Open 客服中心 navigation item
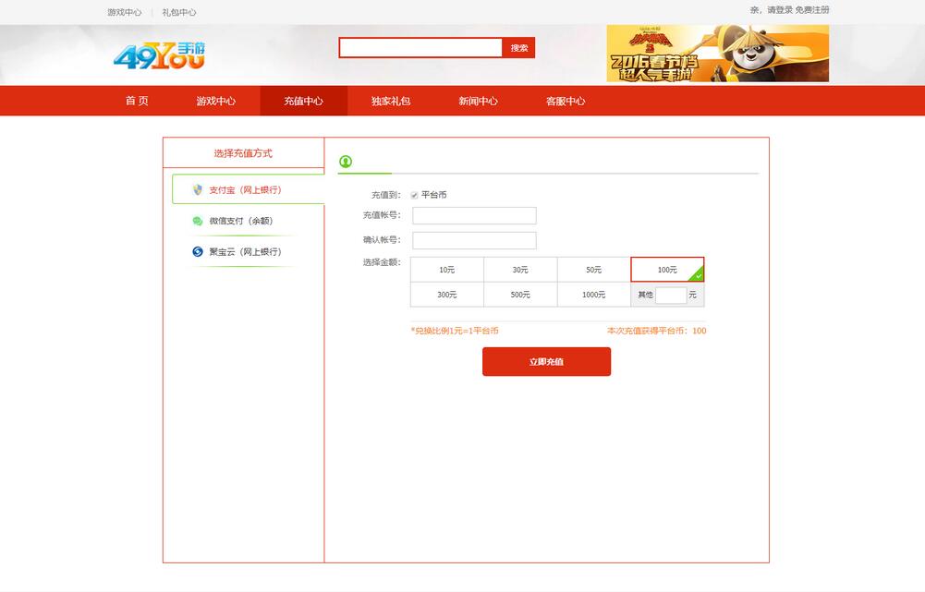The width and height of the screenshot is (925, 592). tap(566, 101)
